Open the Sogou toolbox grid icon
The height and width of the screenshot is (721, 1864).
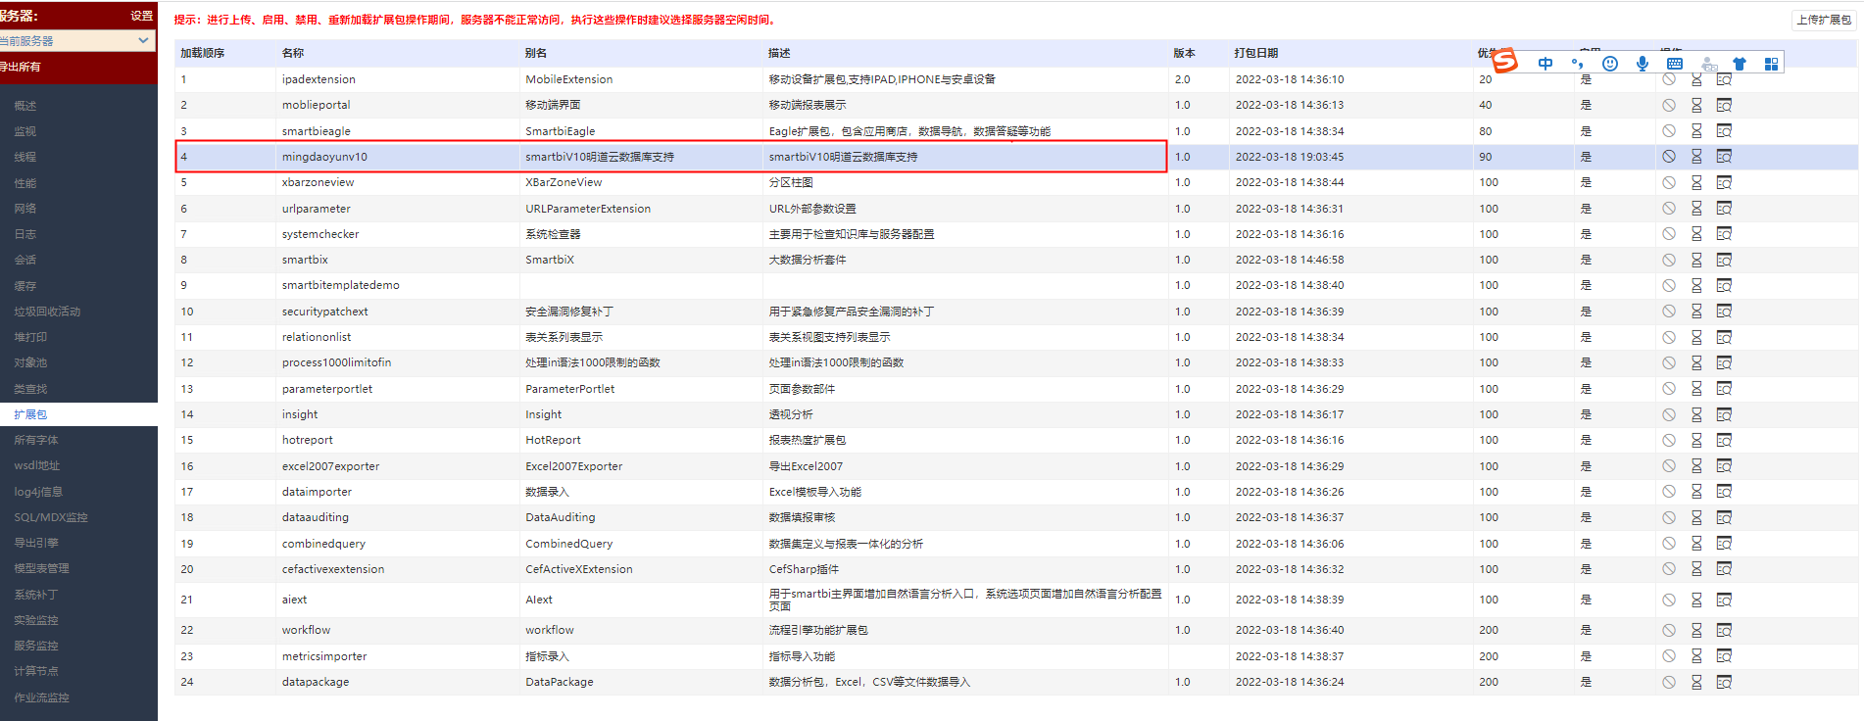pos(1771,64)
